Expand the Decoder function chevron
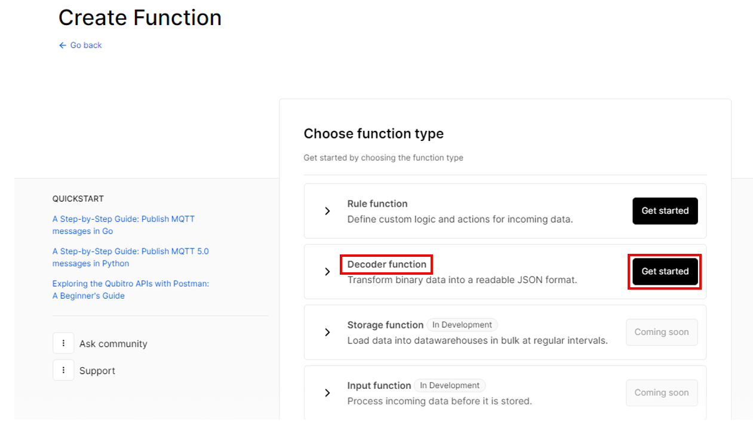Viewport: 753px width, 427px height. click(327, 272)
